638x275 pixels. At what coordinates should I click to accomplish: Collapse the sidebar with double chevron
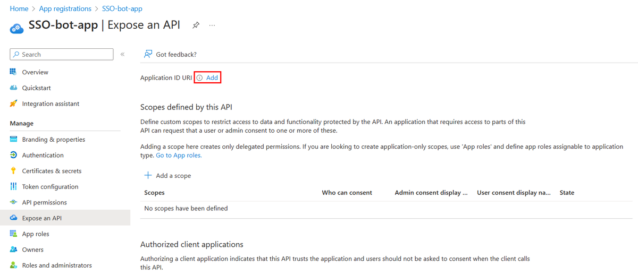coord(122,54)
